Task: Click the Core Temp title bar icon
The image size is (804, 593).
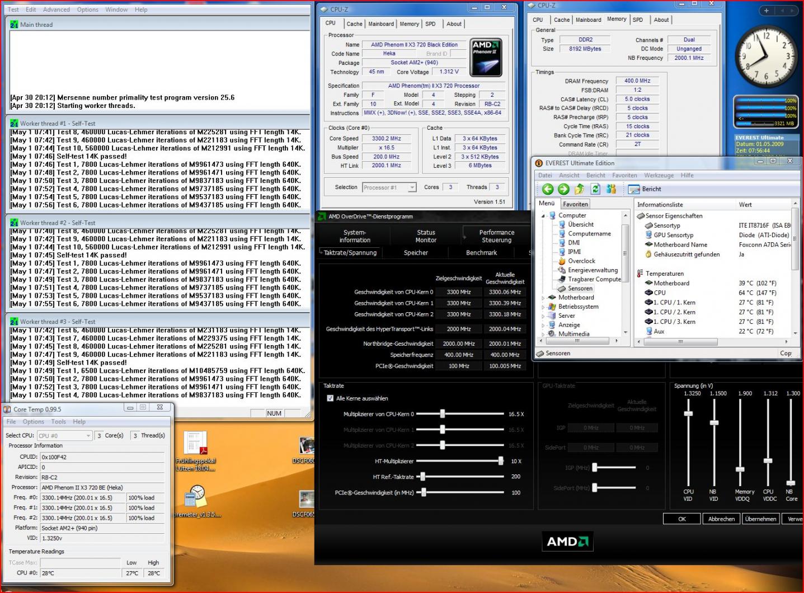Action: pyautogui.click(x=7, y=409)
